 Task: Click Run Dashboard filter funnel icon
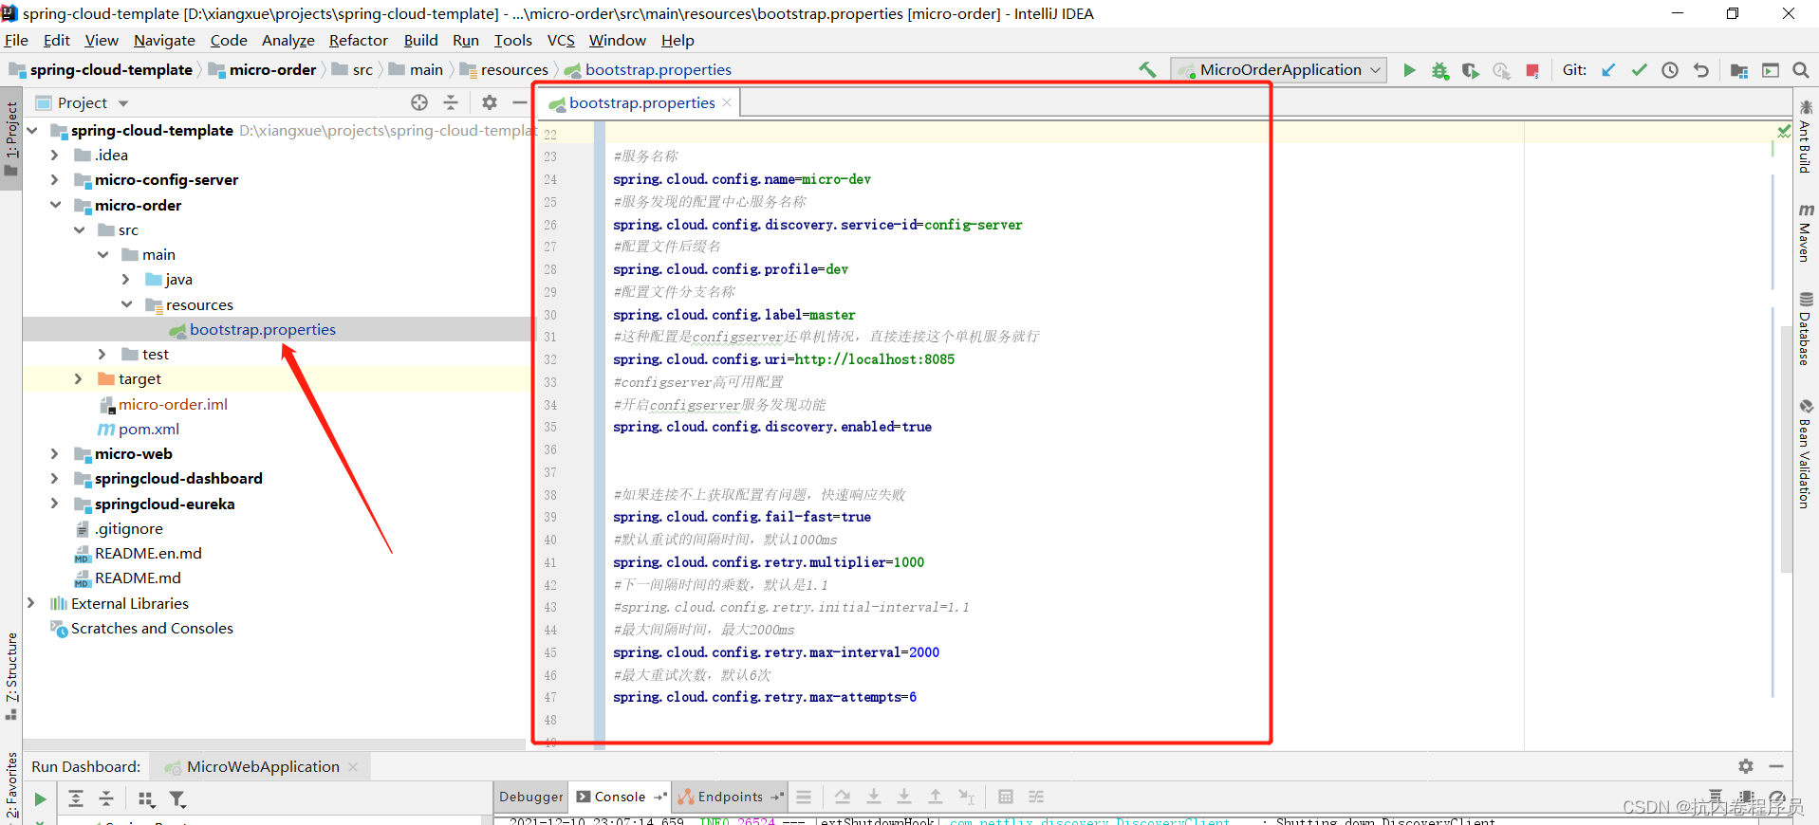pyautogui.click(x=176, y=799)
